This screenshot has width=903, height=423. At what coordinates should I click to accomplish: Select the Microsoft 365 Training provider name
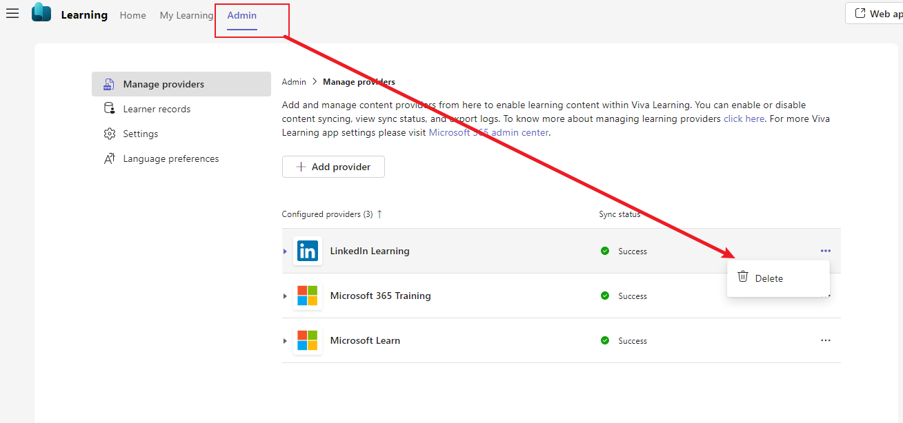click(x=381, y=296)
